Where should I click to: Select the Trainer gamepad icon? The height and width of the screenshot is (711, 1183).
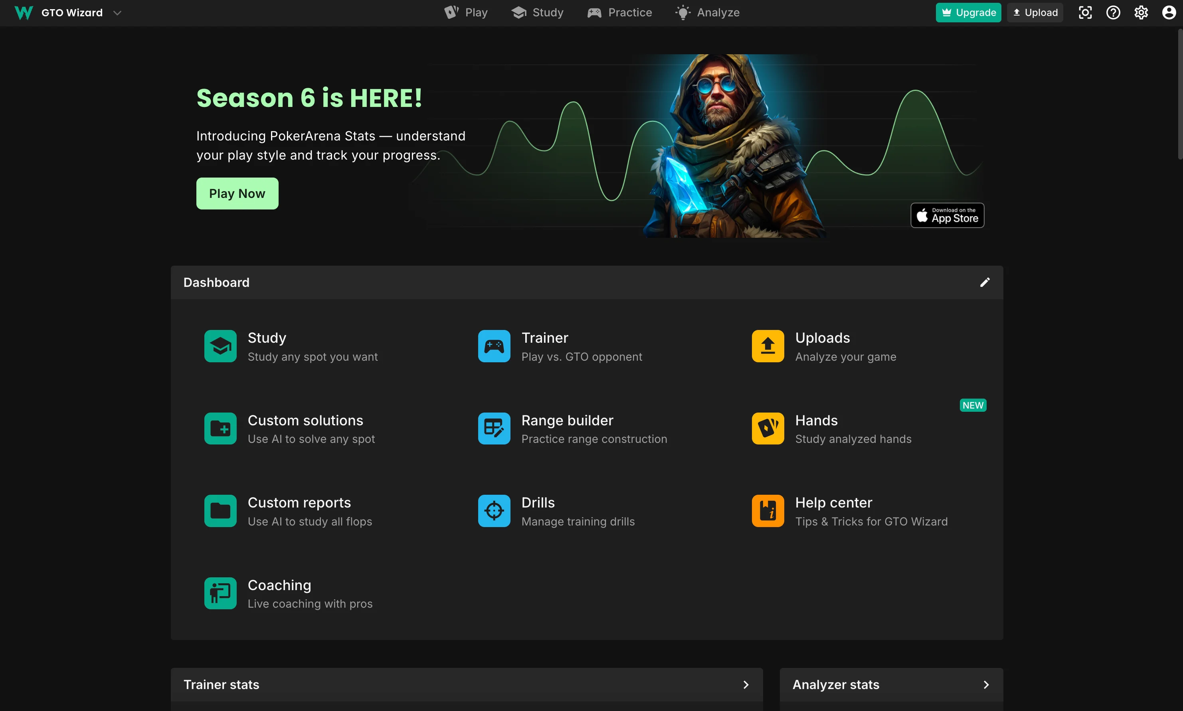(x=494, y=346)
